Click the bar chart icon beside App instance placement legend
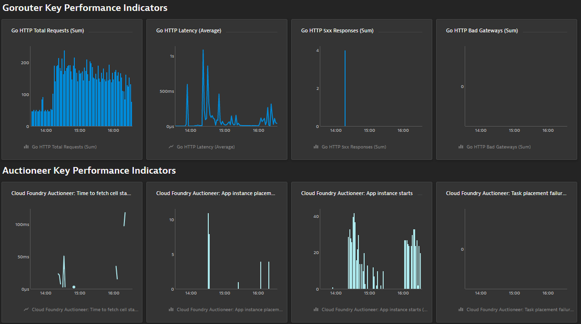581x324 pixels. 171,309
